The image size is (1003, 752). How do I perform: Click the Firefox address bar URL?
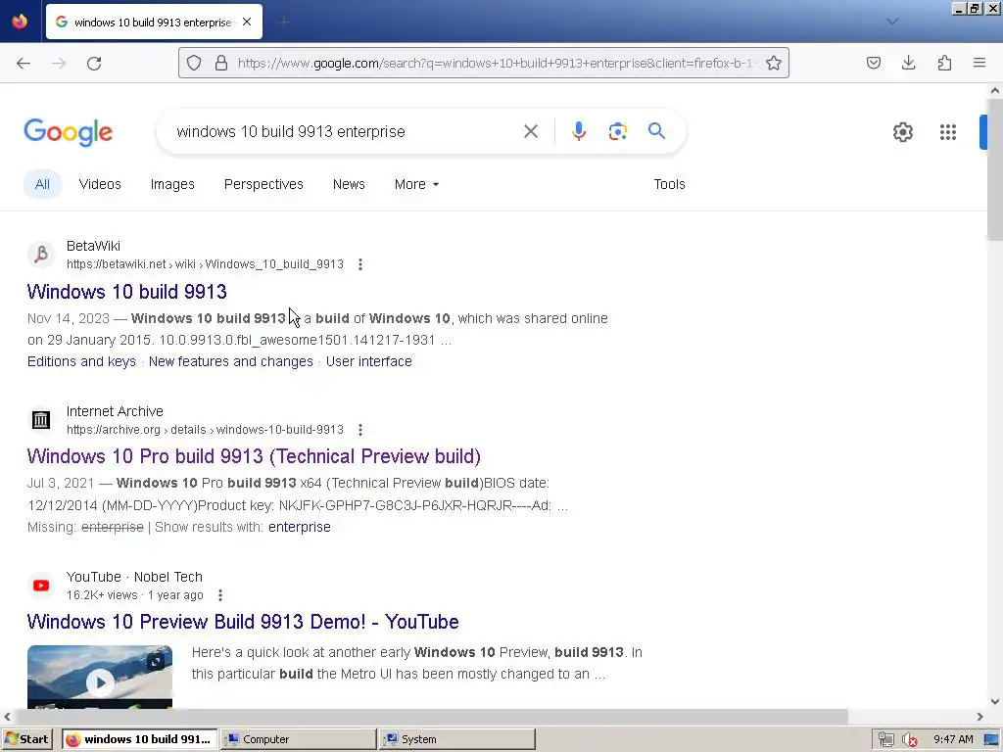pyautogui.click(x=496, y=63)
